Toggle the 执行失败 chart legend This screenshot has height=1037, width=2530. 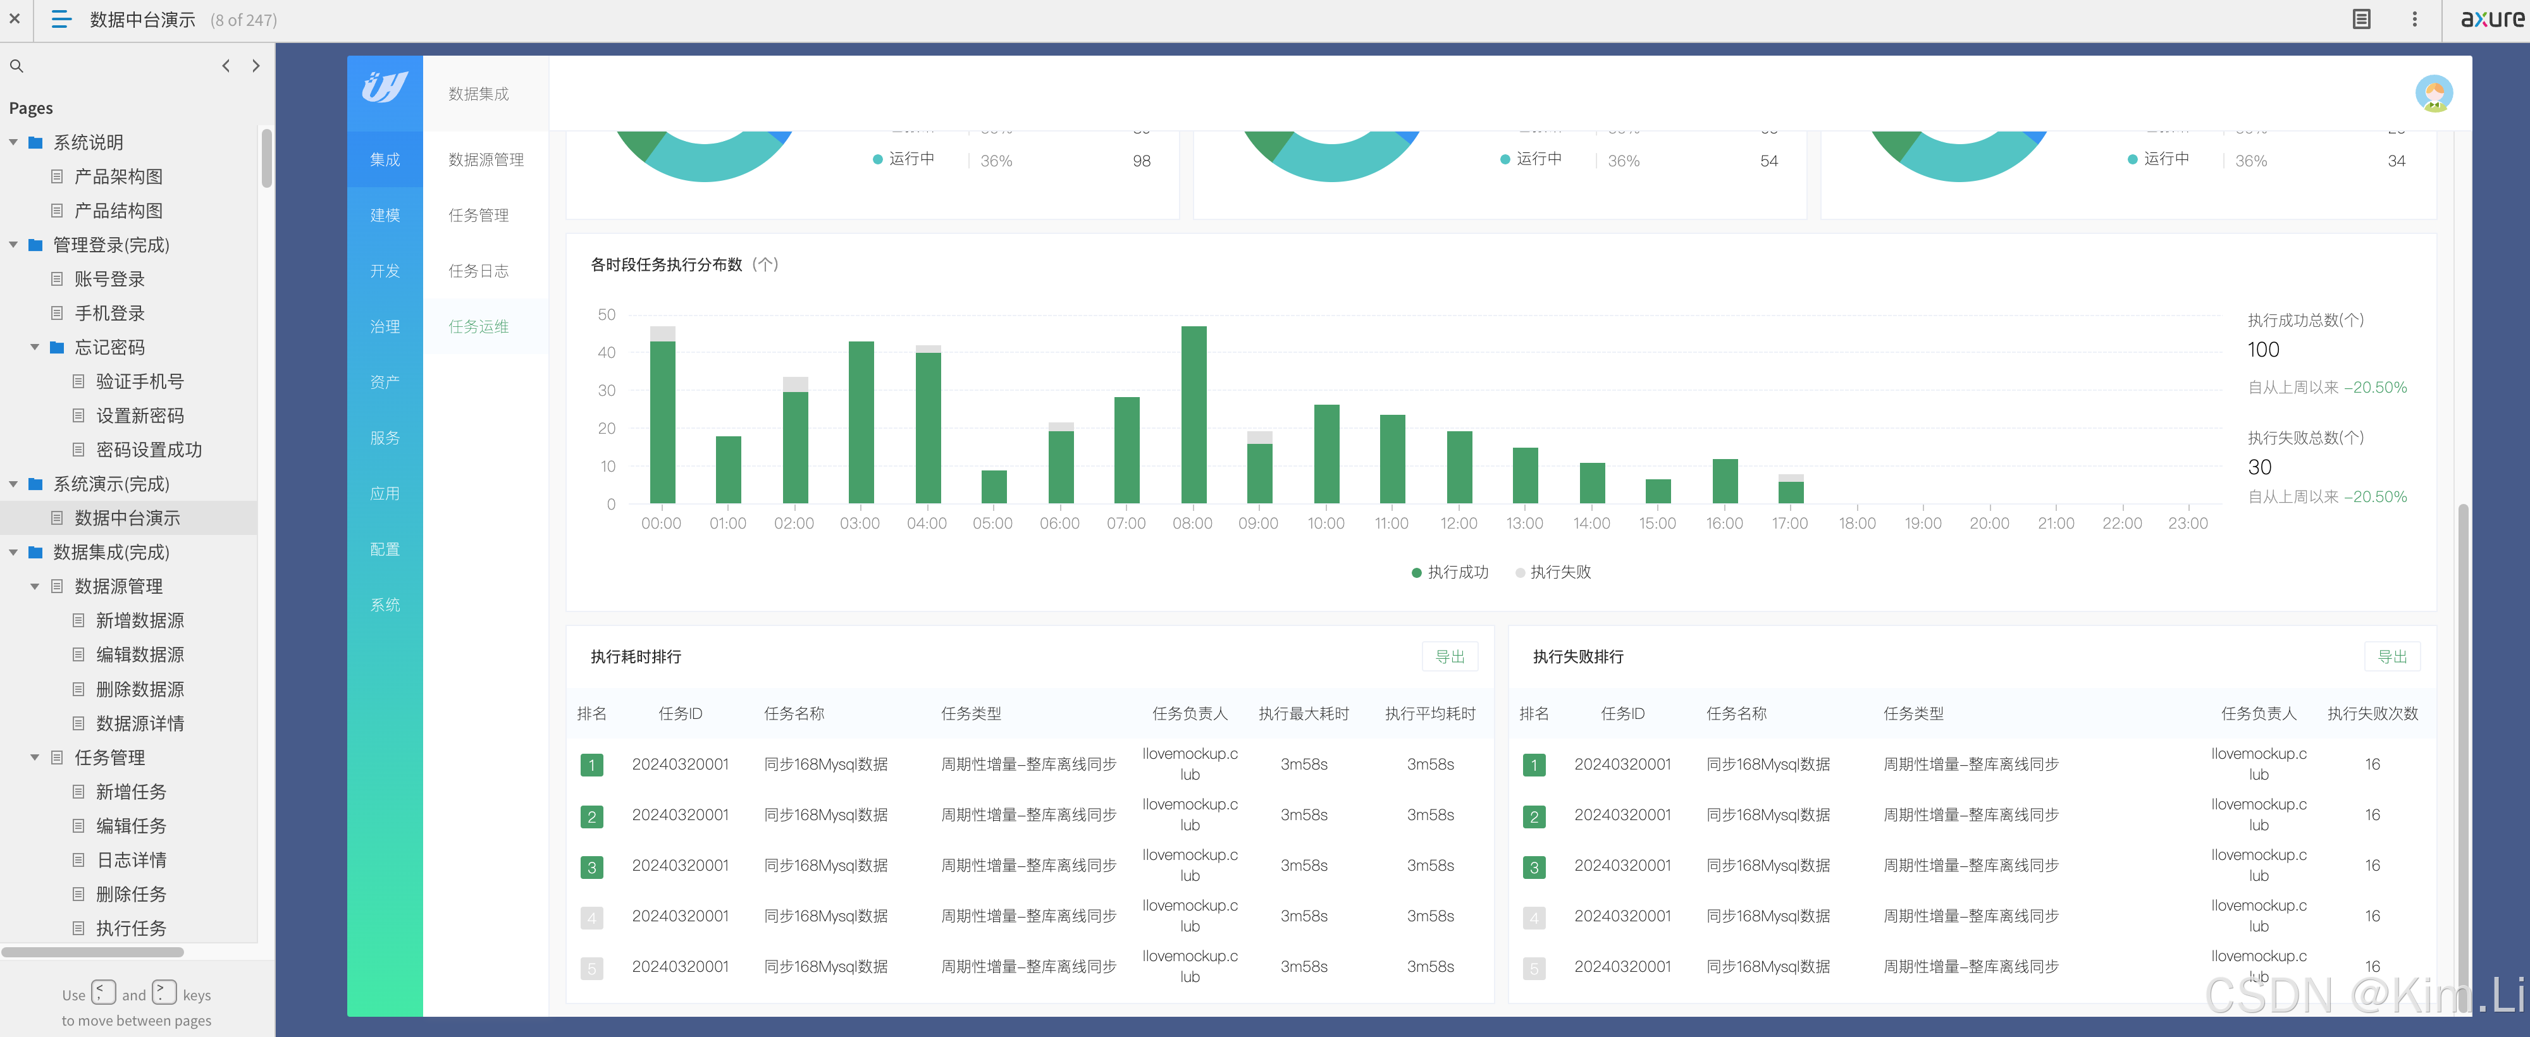click(1553, 572)
